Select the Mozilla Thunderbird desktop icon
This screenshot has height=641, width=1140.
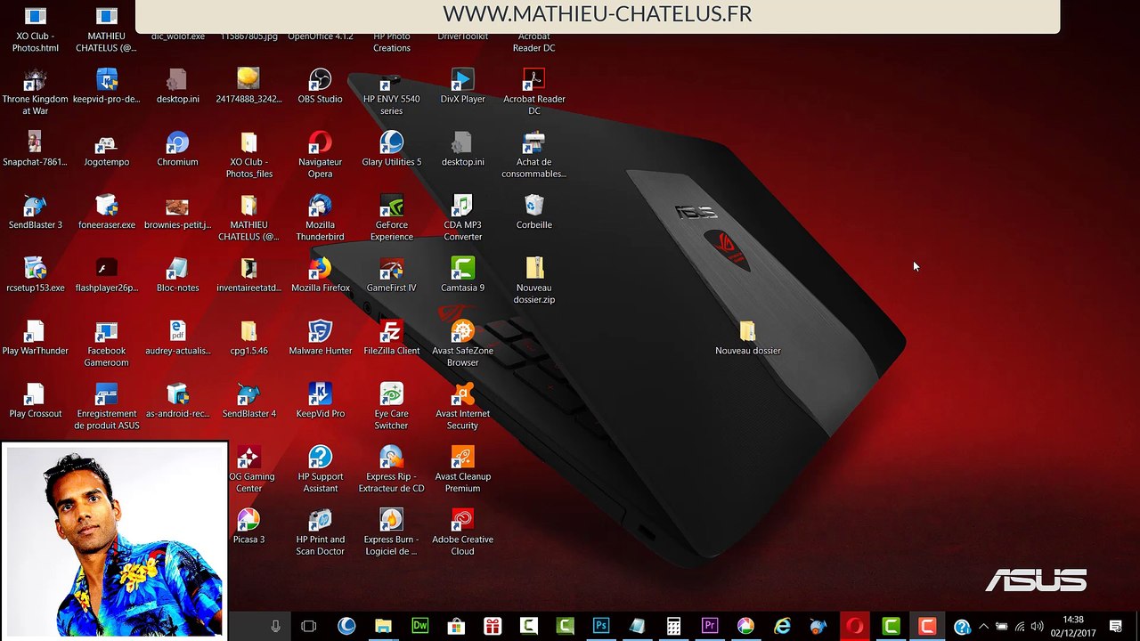pyautogui.click(x=320, y=218)
